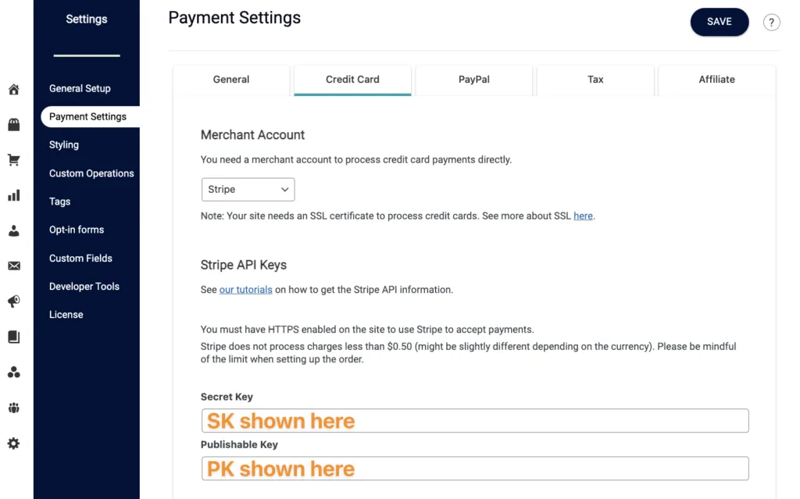Click the gear settings icon
800x499 pixels.
[x=14, y=444]
